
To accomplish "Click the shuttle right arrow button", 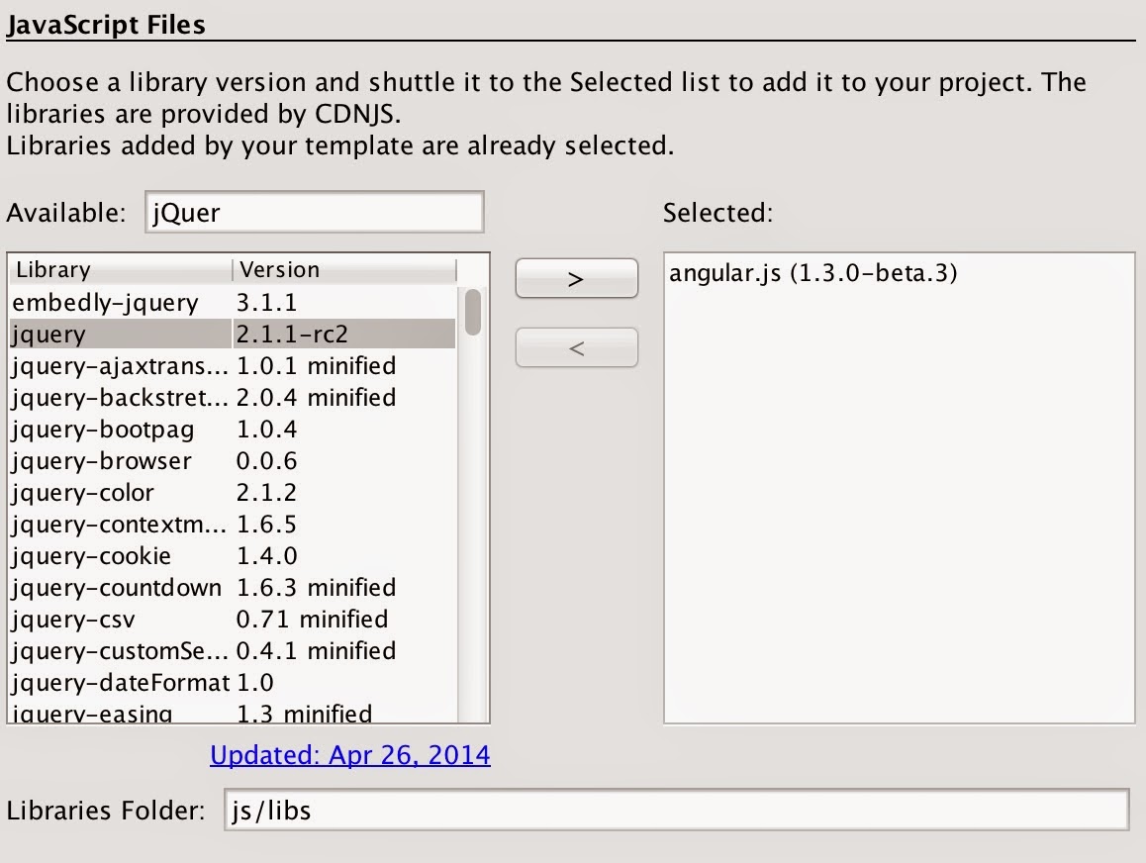I will pos(576,278).
